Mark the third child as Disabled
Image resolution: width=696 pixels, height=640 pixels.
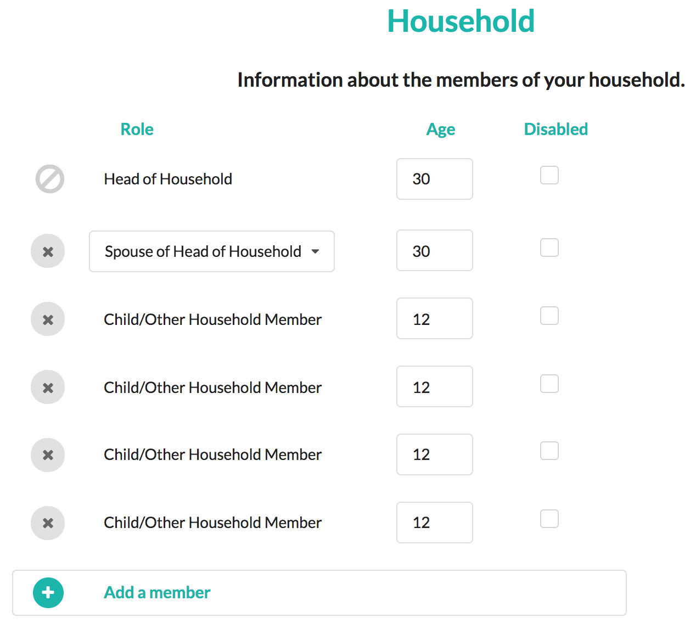click(x=549, y=451)
